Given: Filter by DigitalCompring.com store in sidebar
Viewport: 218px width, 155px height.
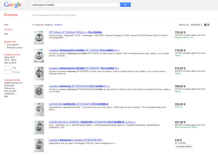Looking at the screenshot, I should (x=13, y=83).
